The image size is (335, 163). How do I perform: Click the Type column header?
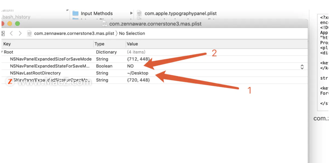point(99,44)
